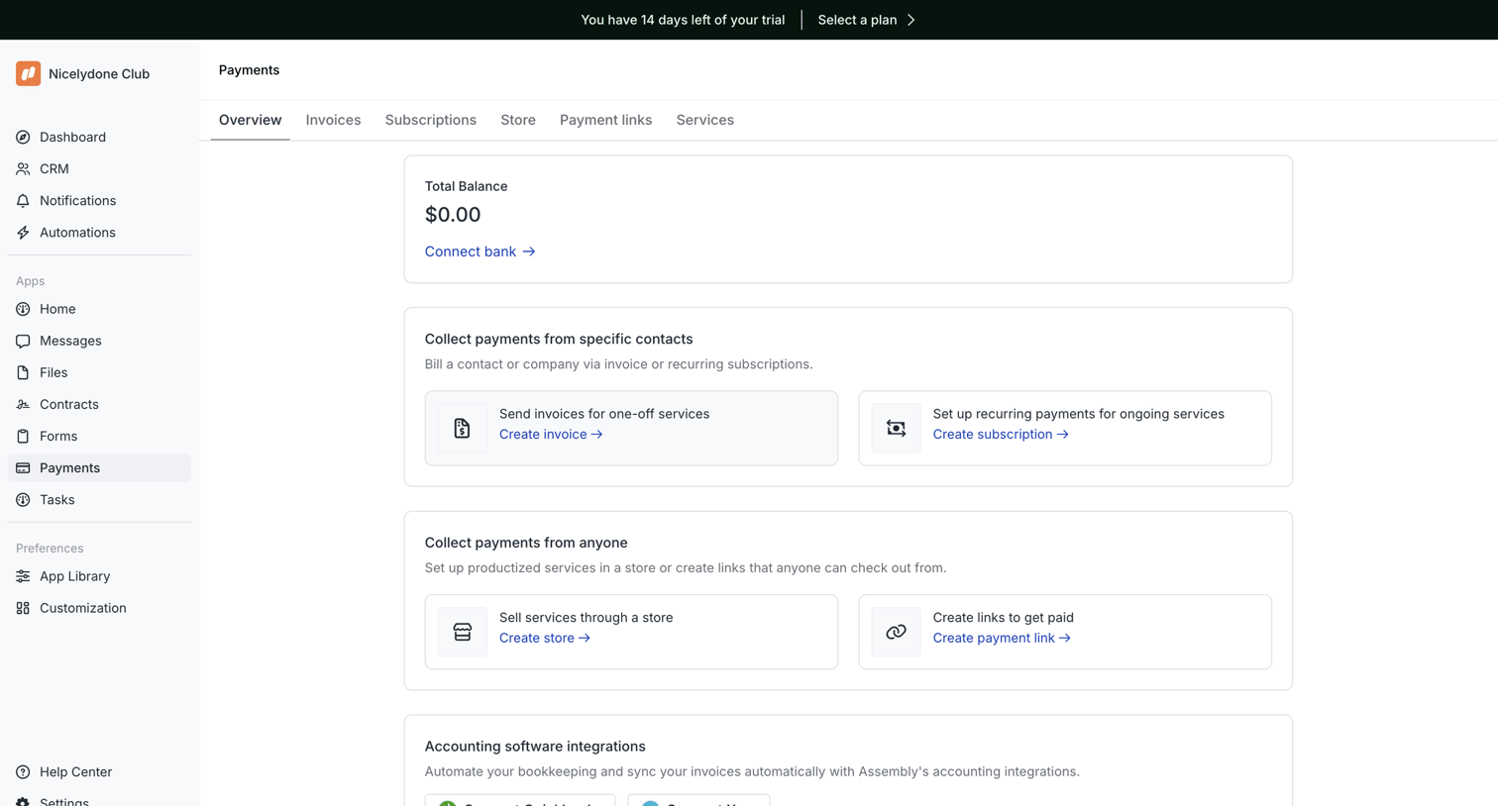Click 'Sell services through a store' card
The height and width of the screenshot is (806, 1498).
[631, 632]
